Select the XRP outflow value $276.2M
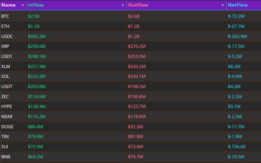Screen dimensions: 261x163 point(137,46)
